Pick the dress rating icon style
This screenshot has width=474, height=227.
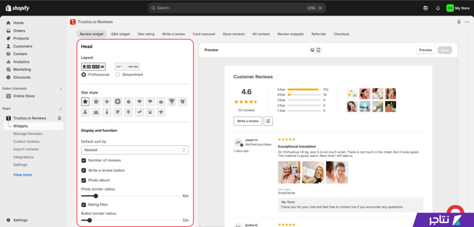(x=85, y=113)
